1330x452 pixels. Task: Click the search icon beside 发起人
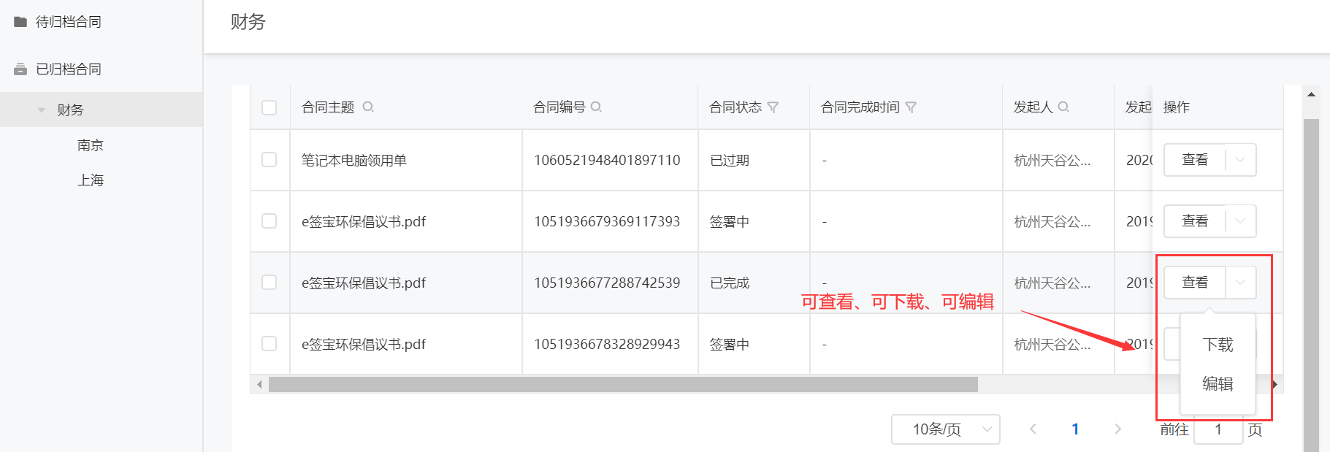(1063, 107)
